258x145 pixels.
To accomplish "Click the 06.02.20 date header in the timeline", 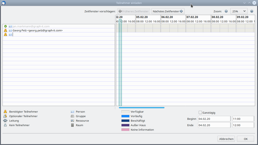I will pos(167,17).
